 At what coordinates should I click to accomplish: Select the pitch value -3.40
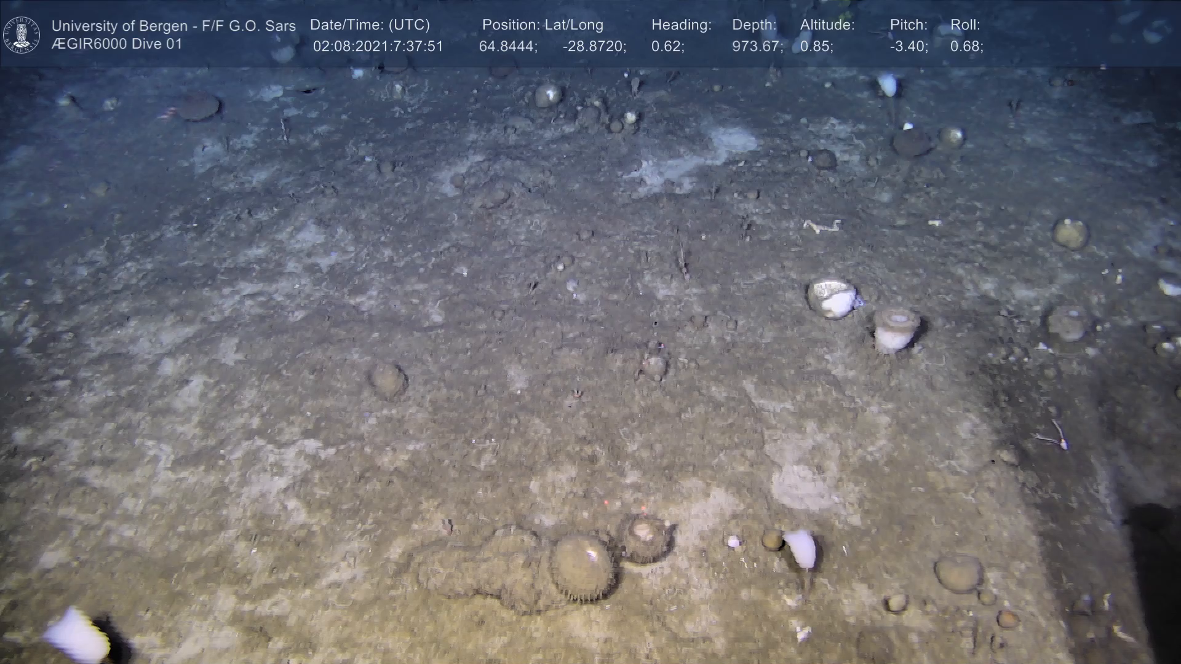909,47
